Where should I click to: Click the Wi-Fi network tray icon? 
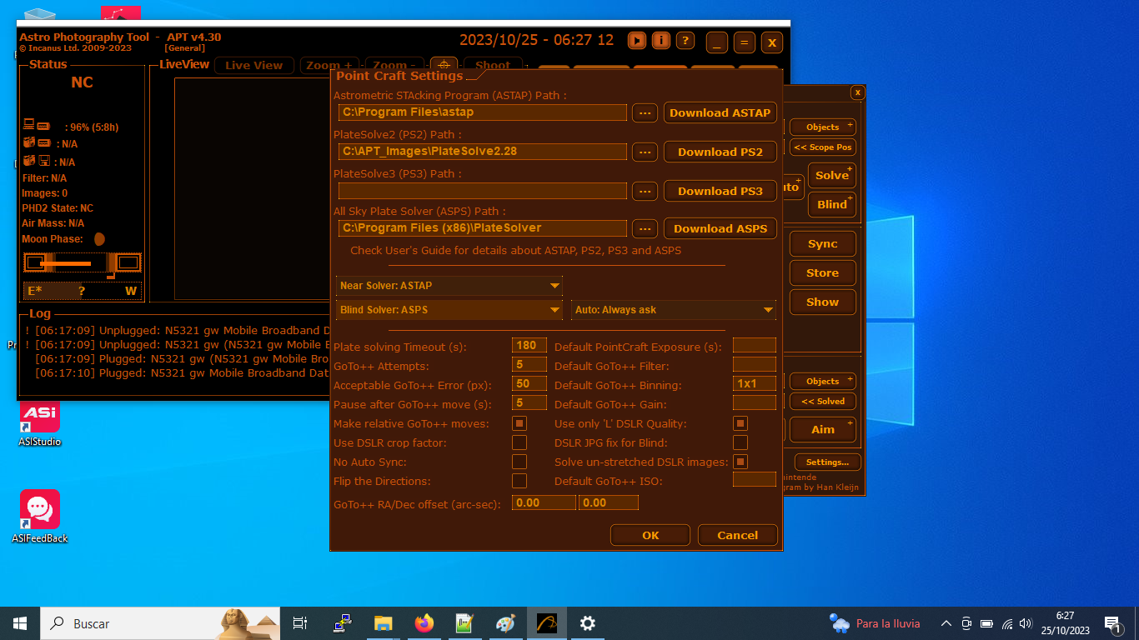pyautogui.click(x=1006, y=623)
